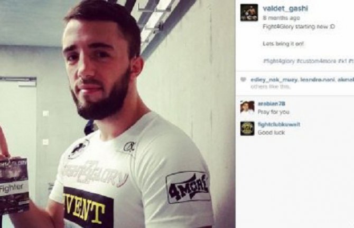Click the 'Pray for you' comment text
Viewport: 354px width, 228px height.
coord(273,112)
